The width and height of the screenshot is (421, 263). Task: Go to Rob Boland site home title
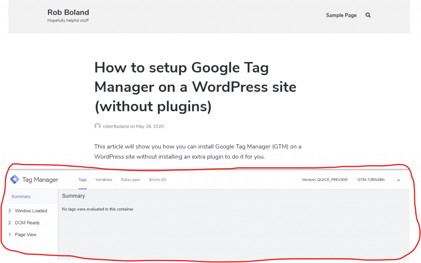click(68, 12)
